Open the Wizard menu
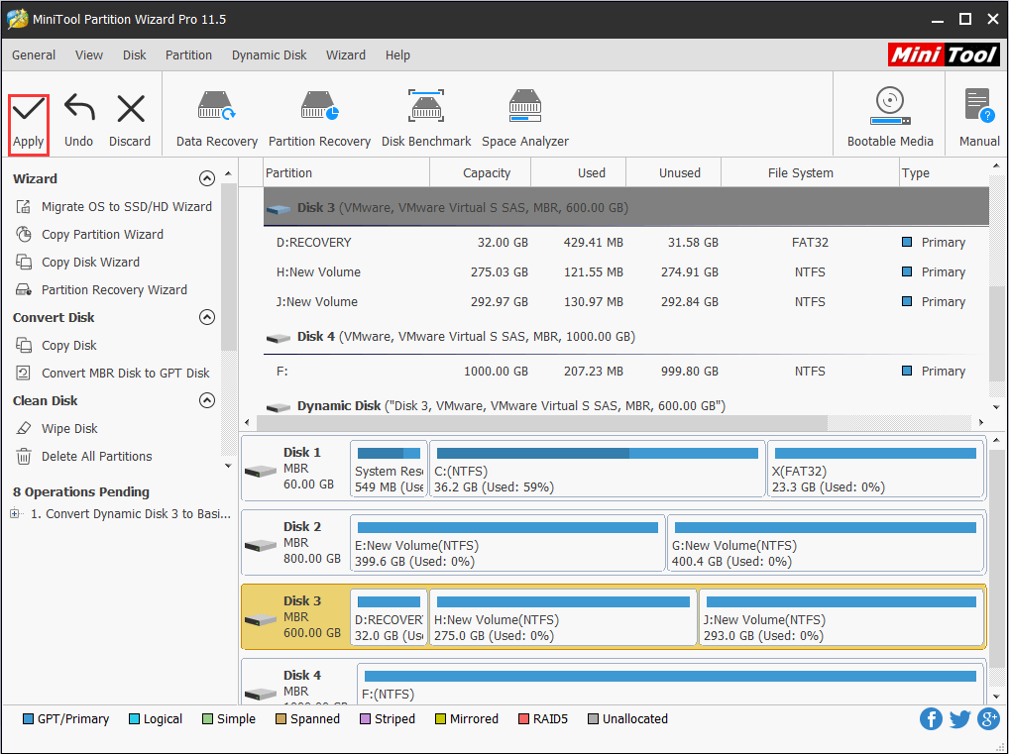Screen dimensions: 1009x754 (x=346, y=55)
